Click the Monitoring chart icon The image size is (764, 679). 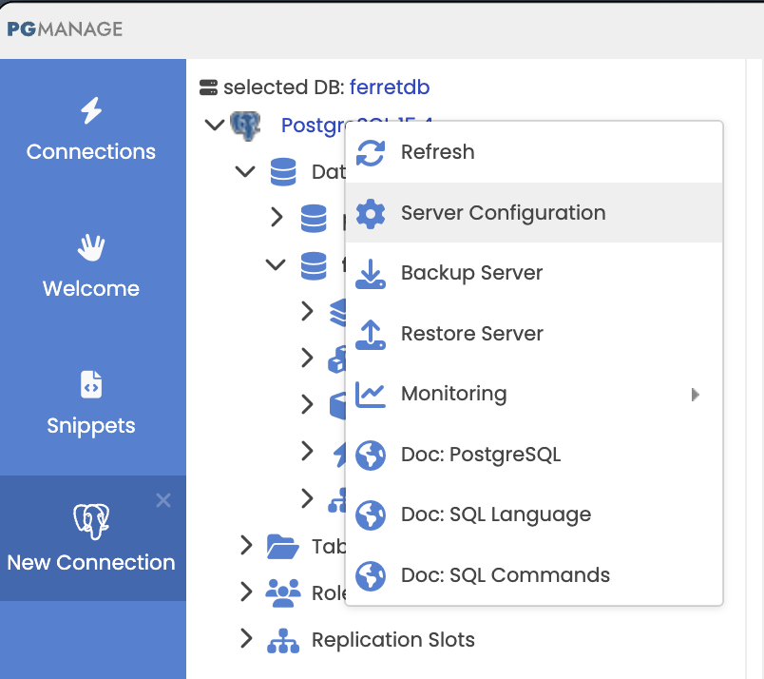click(x=371, y=394)
